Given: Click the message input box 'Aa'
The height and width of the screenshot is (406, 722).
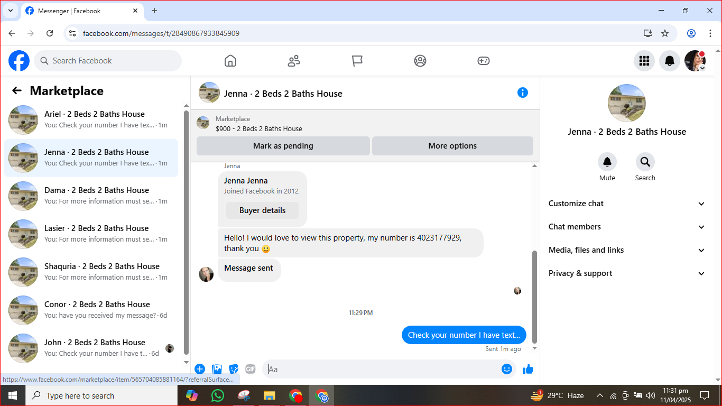Looking at the screenshot, I should (381, 369).
